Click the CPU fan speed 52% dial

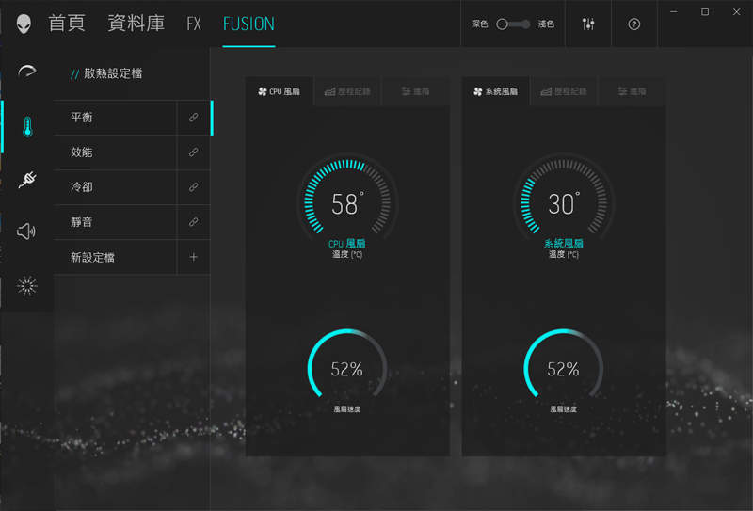pos(347,369)
